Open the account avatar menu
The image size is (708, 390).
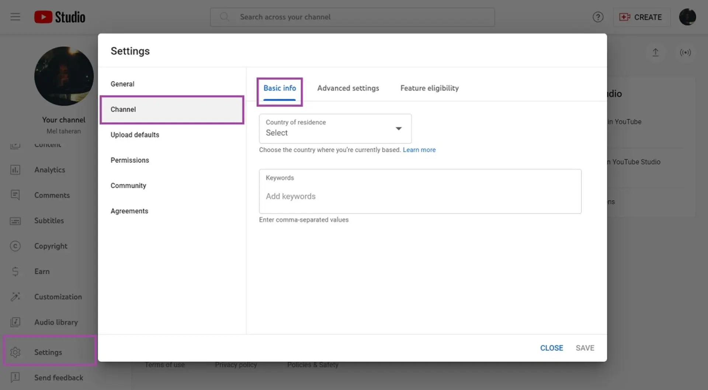pos(687,17)
